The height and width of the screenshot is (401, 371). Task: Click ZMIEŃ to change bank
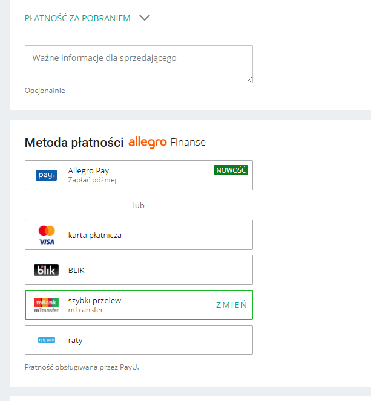click(x=231, y=305)
